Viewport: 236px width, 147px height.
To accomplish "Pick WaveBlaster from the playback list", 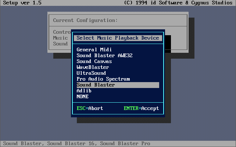I will (x=93, y=67).
